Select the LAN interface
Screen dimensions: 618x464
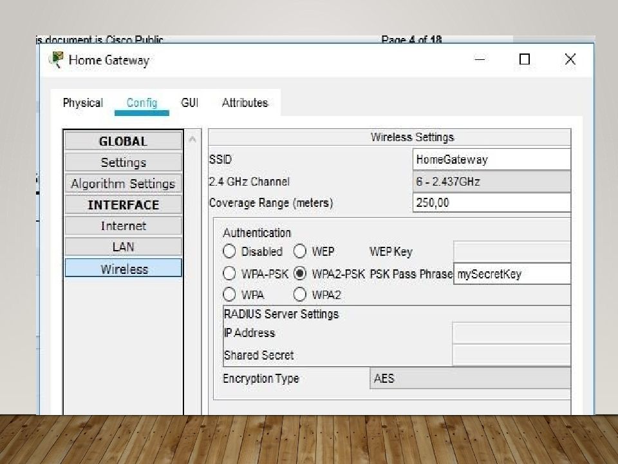pyautogui.click(x=123, y=247)
